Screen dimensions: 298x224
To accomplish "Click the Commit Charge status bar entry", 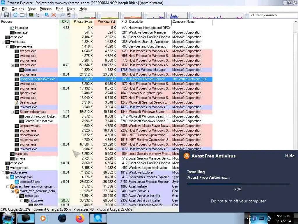I will 52,209.
